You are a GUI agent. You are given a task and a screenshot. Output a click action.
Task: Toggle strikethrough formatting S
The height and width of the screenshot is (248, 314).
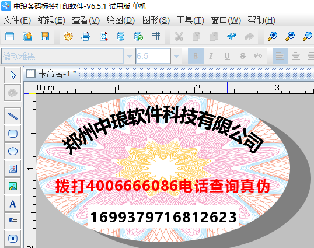243,56
